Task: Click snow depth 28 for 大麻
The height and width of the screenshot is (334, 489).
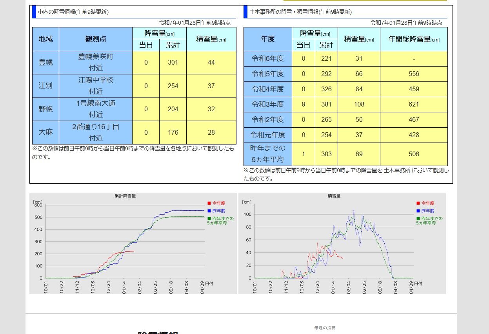Action: [211, 132]
